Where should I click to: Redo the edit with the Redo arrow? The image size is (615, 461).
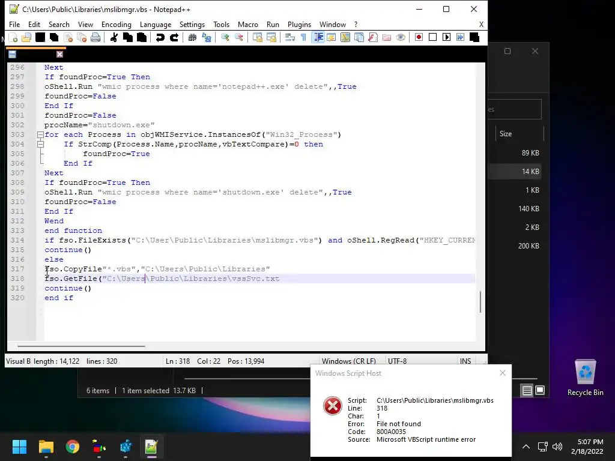click(x=174, y=37)
